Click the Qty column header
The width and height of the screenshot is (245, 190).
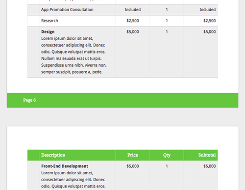[167, 155]
